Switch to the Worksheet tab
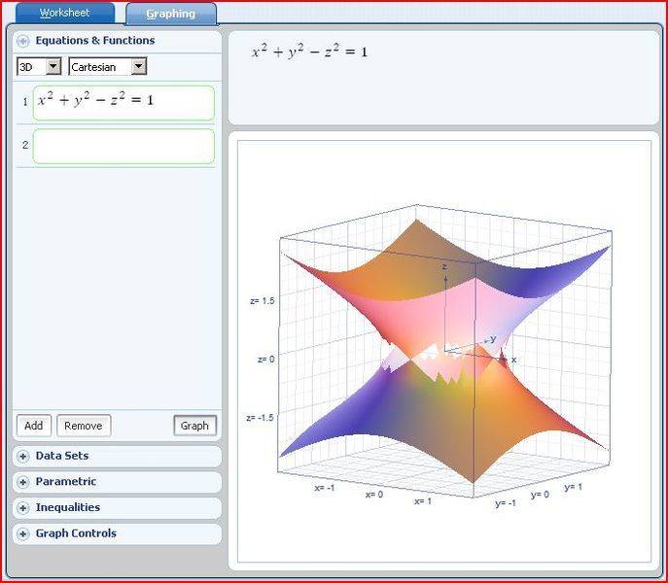 click(63, 14)
